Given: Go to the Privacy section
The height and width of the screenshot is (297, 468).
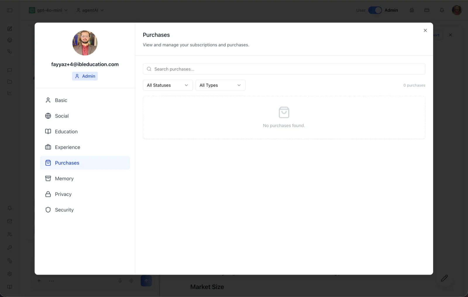Looking at the screenshot, I should (85, 194).
